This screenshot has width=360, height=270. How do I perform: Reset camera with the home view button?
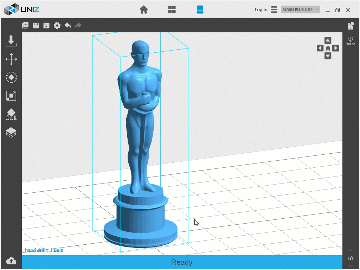(x=328, y=48)
